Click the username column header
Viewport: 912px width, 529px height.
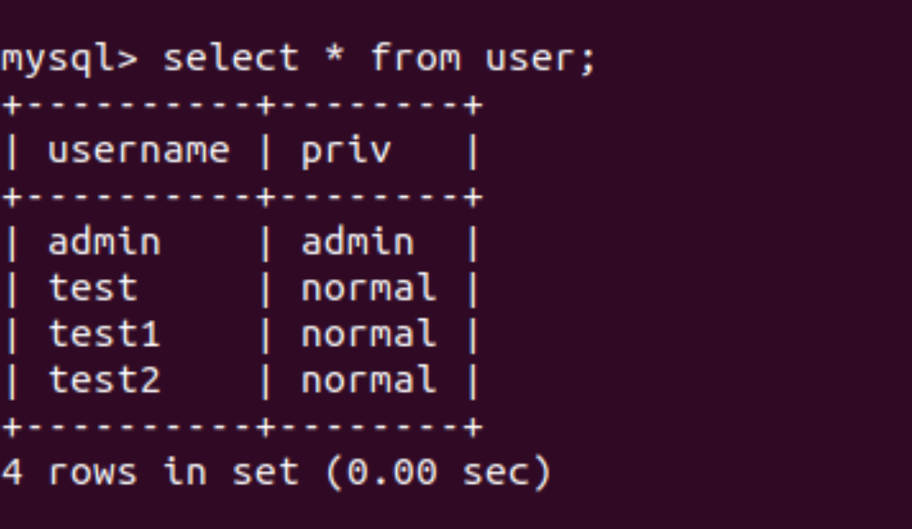(139, 151)
